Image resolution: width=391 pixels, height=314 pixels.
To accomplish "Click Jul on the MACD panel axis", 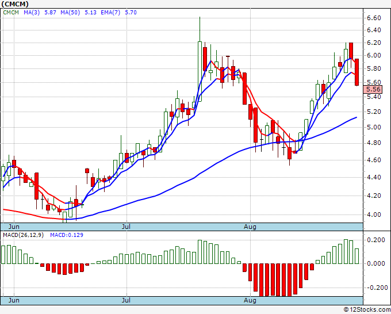I will click(126, 300).
